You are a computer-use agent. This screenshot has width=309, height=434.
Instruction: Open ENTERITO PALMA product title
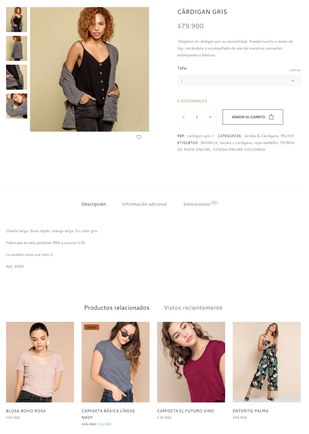(x=251, y=411)
